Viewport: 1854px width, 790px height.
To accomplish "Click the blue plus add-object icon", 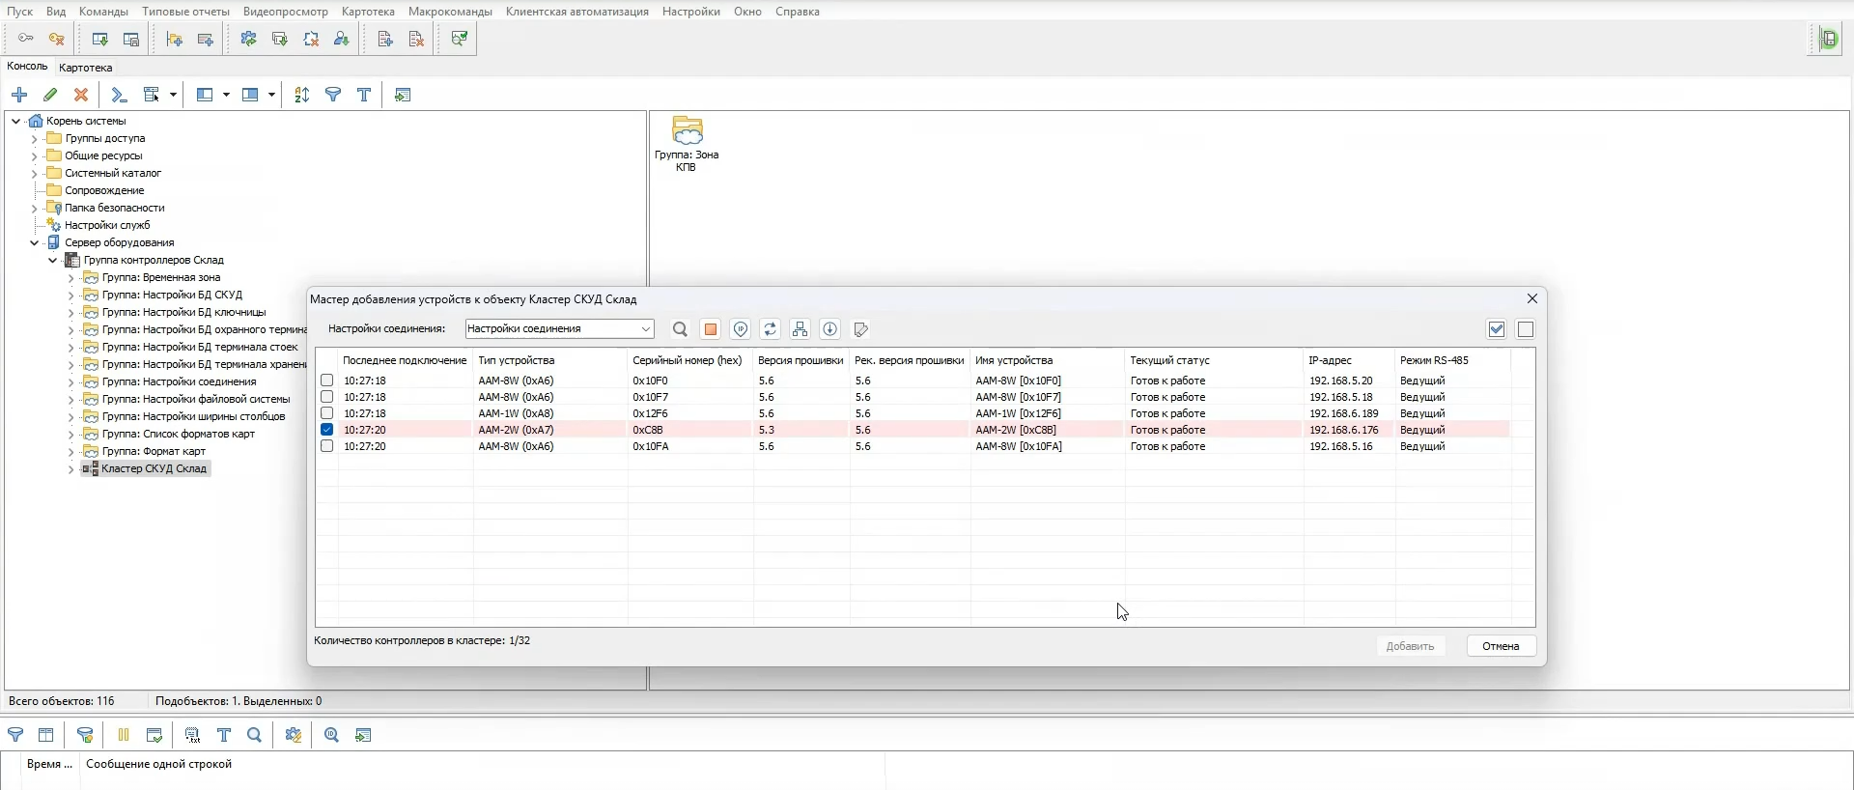I will (19, 95).
